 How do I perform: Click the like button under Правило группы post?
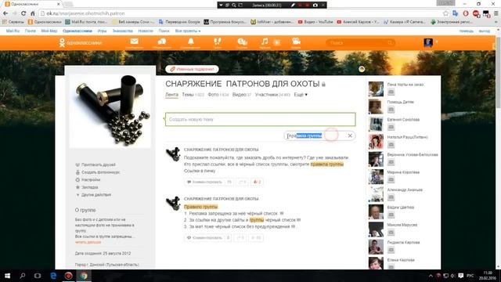[x=256, y=237]
